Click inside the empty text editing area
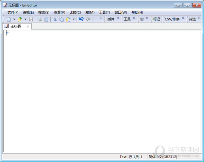This screenshot has width=204, height=162. click(x=102, y=91)
